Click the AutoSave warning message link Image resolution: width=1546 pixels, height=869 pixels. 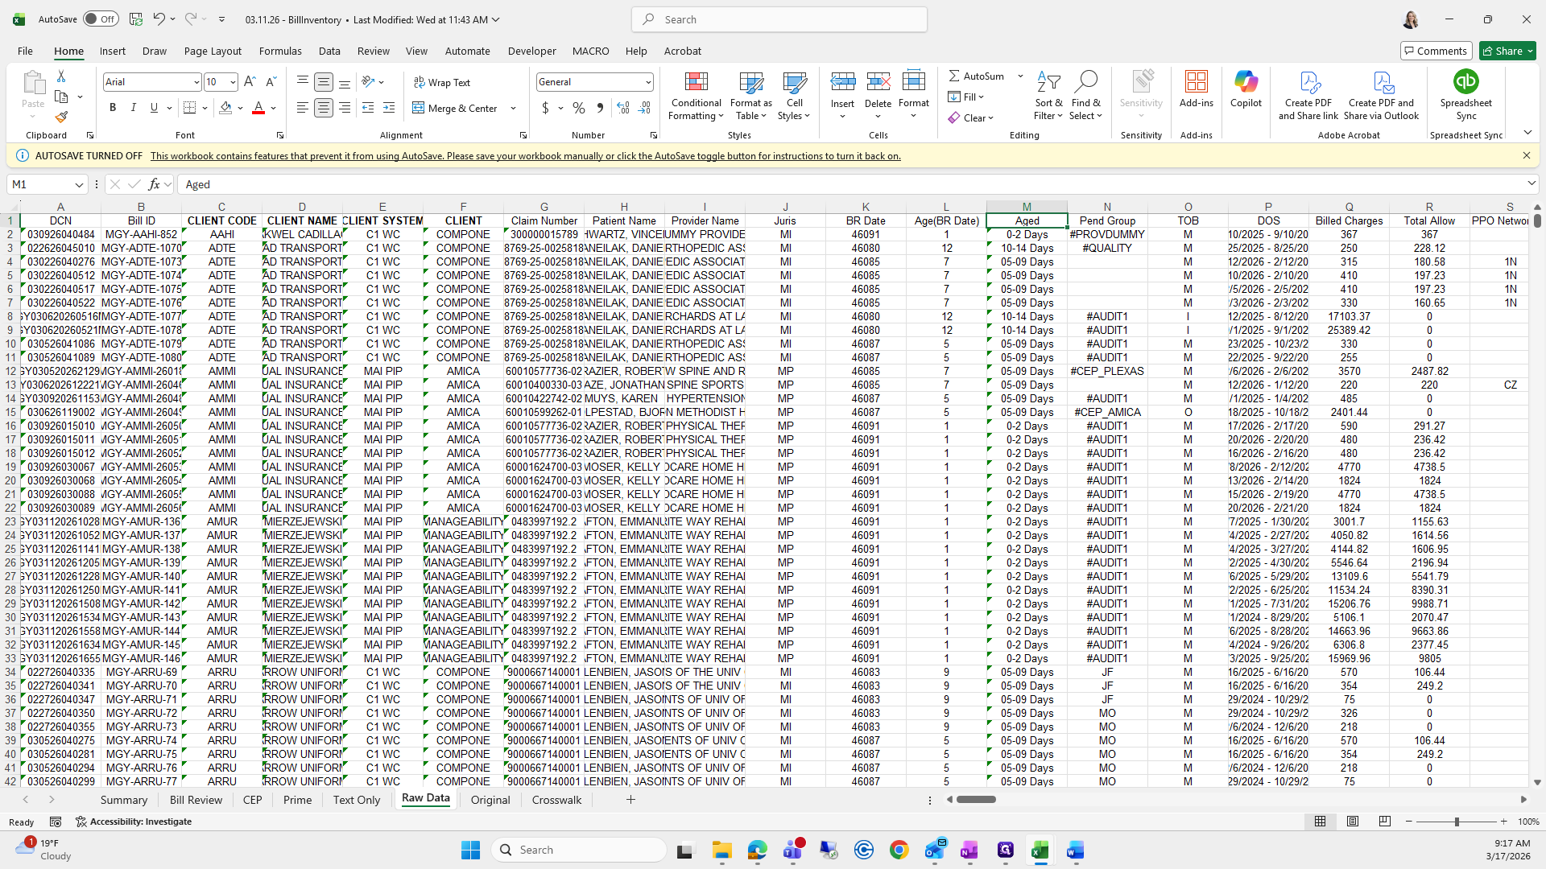coord(525,156)
